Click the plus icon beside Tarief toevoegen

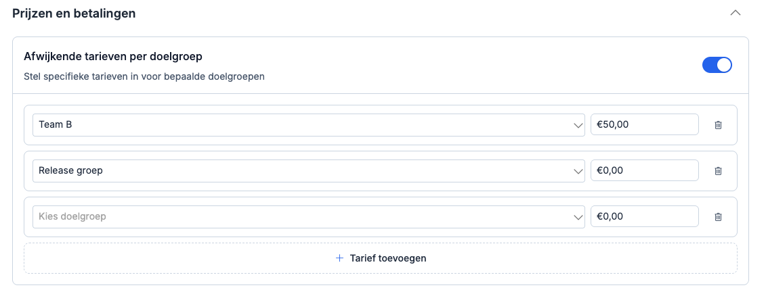340,258
